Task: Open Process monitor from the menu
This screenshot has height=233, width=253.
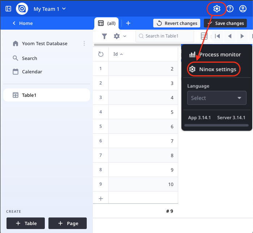Action: (x=215, y=55)
